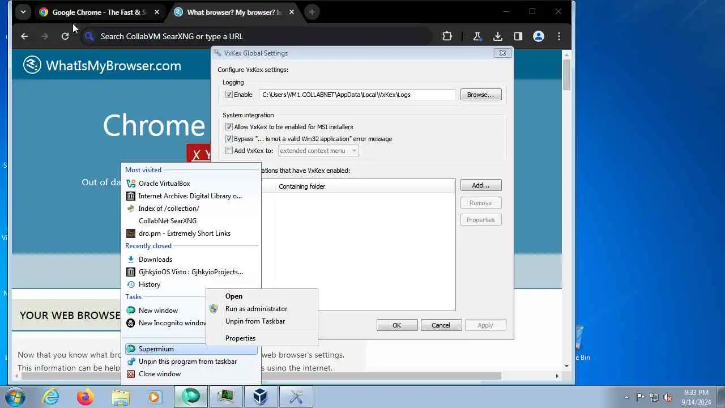Viewport: 725px width, 408px height.
Task: Choose New Incognito window task
Action: pyautogui.click(x=165, y=323)
